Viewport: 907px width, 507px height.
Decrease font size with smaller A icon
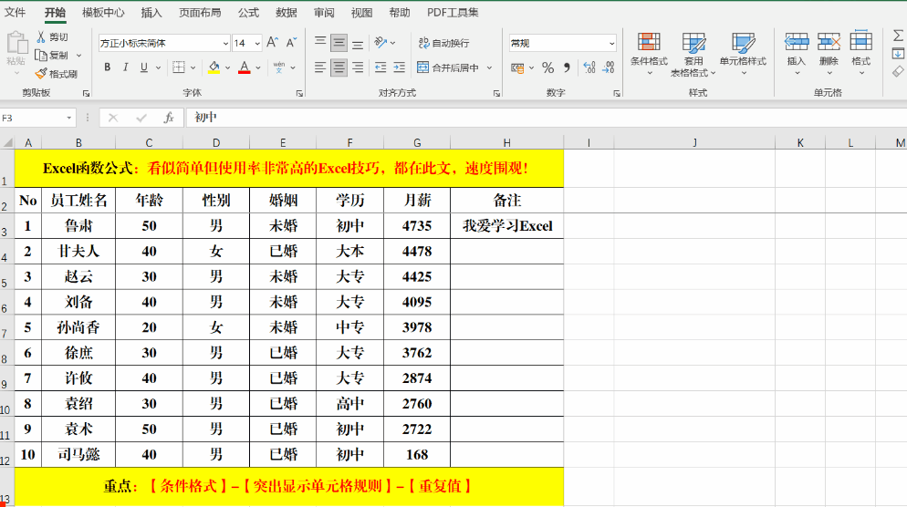click(x=292, y=43)
